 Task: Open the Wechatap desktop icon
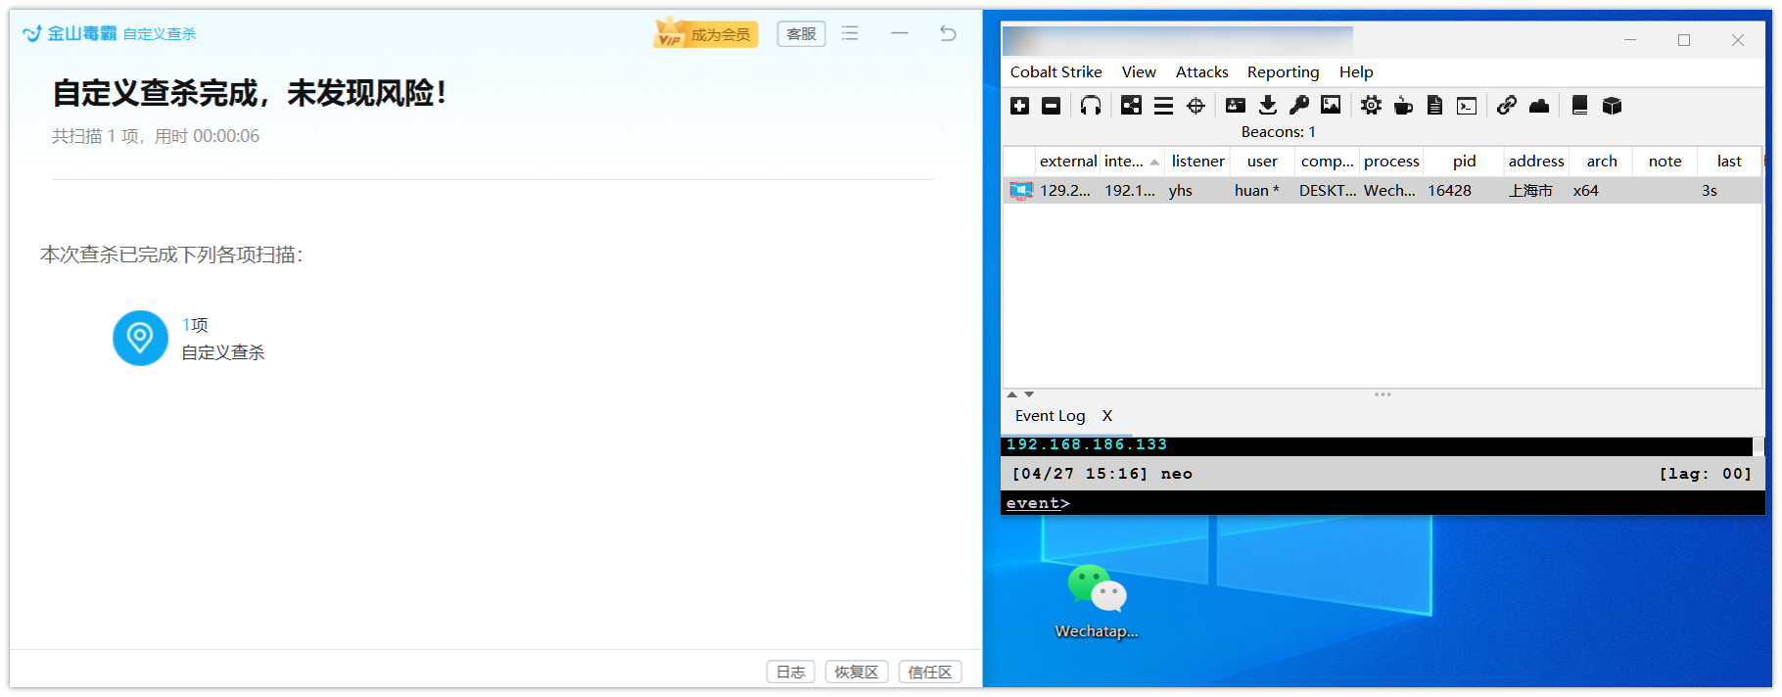(x=1097, y=600)
